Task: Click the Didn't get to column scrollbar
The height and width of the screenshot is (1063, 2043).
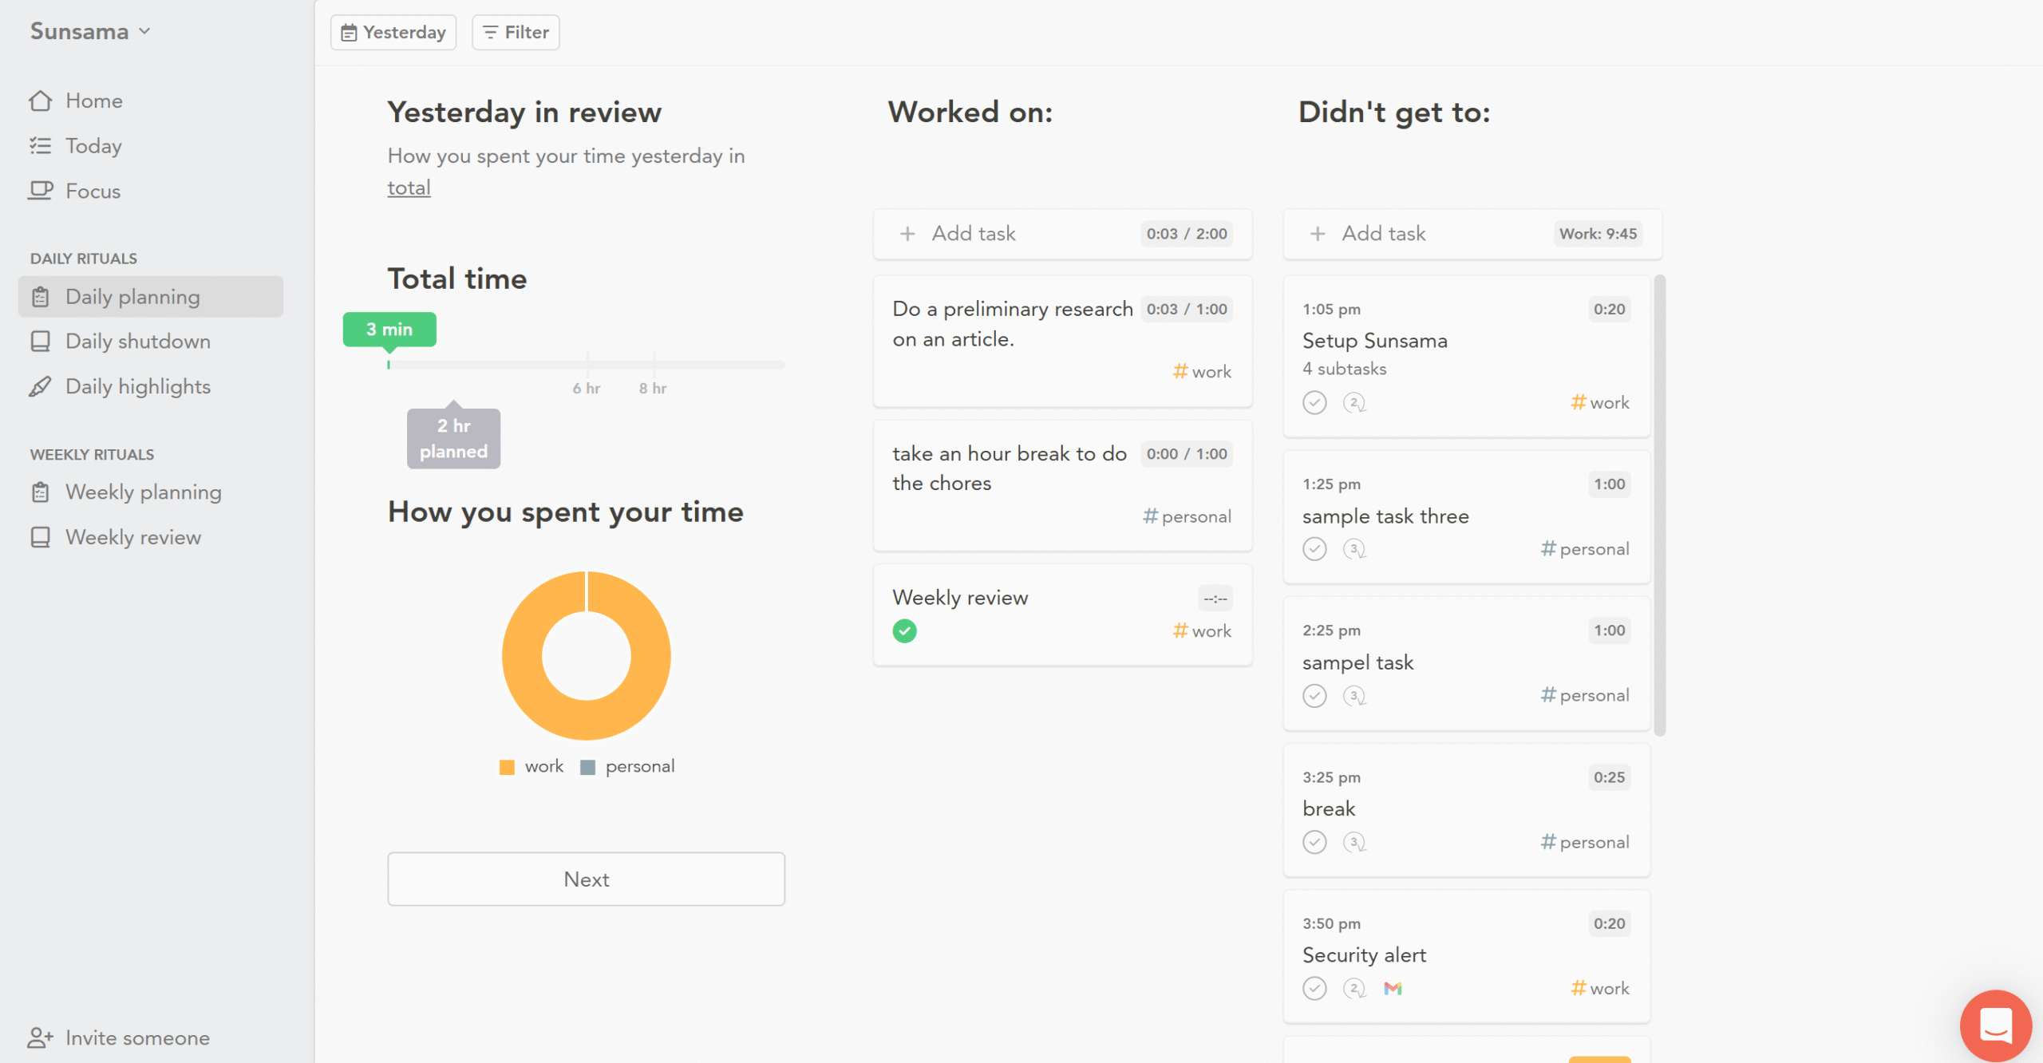Action: (1660, 505)
